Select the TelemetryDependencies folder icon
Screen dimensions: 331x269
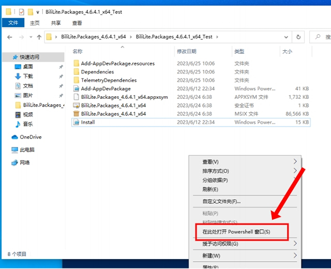click(76, 80)
